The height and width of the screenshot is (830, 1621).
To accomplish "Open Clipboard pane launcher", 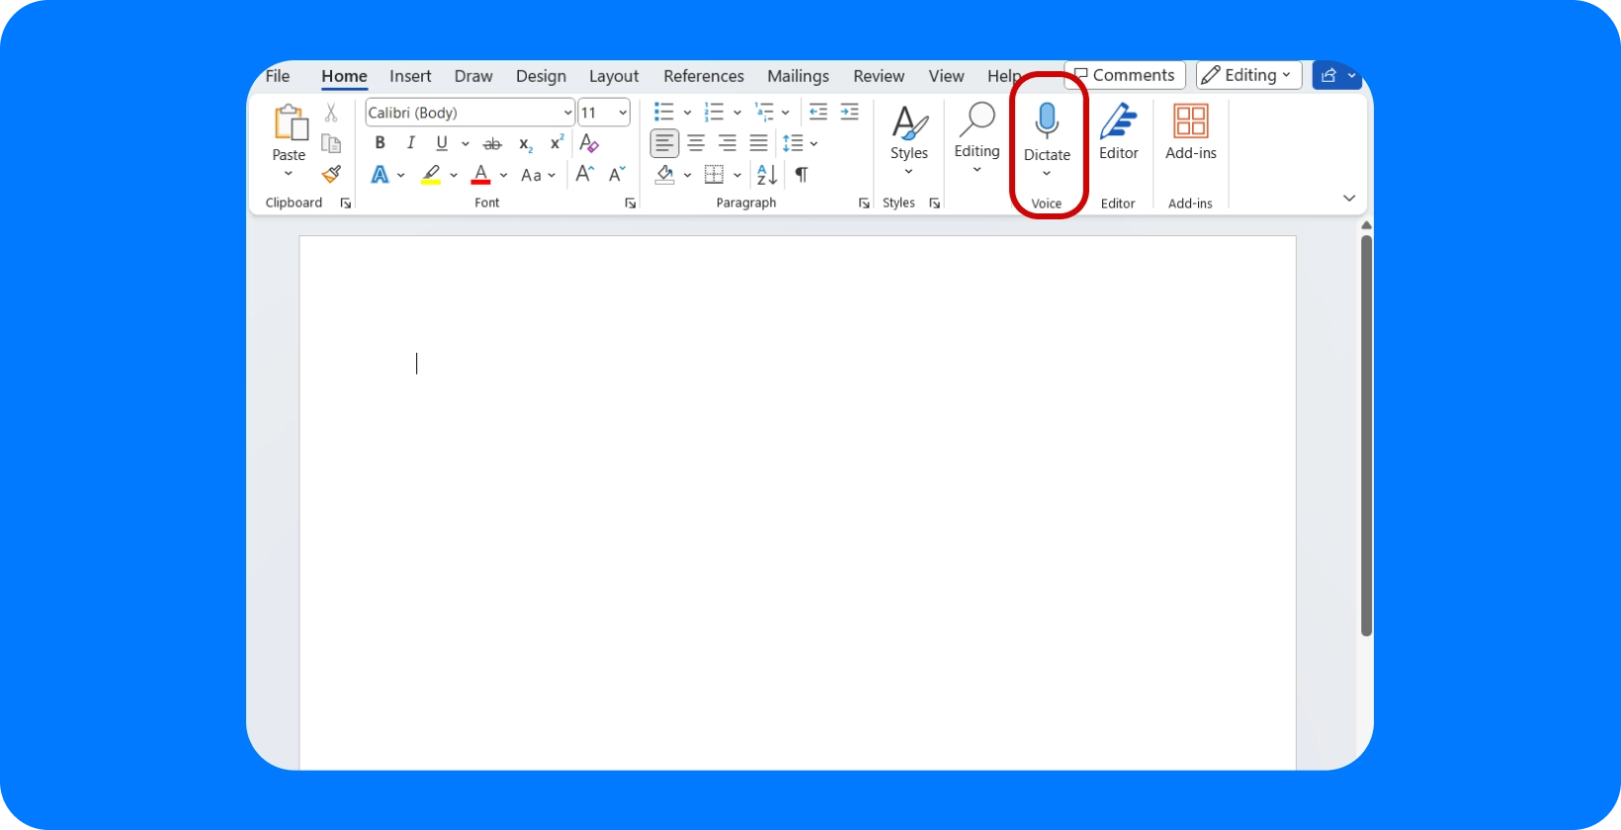I will (345, 204).
